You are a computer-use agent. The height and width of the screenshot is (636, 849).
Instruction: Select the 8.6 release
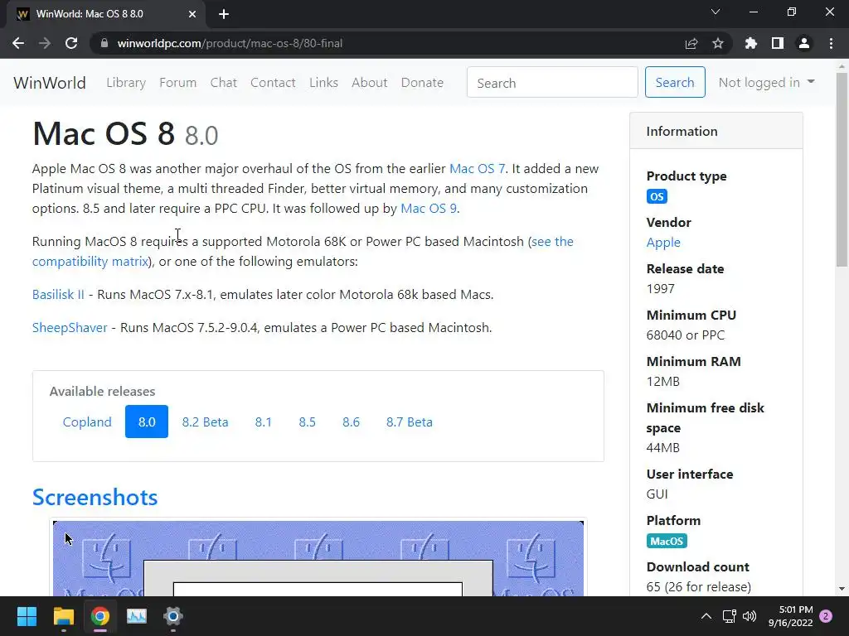pyautogui.click(x=351, y=422)
